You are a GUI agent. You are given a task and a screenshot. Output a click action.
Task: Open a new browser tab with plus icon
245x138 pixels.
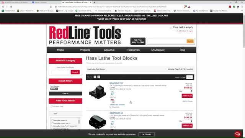[95, 2]
